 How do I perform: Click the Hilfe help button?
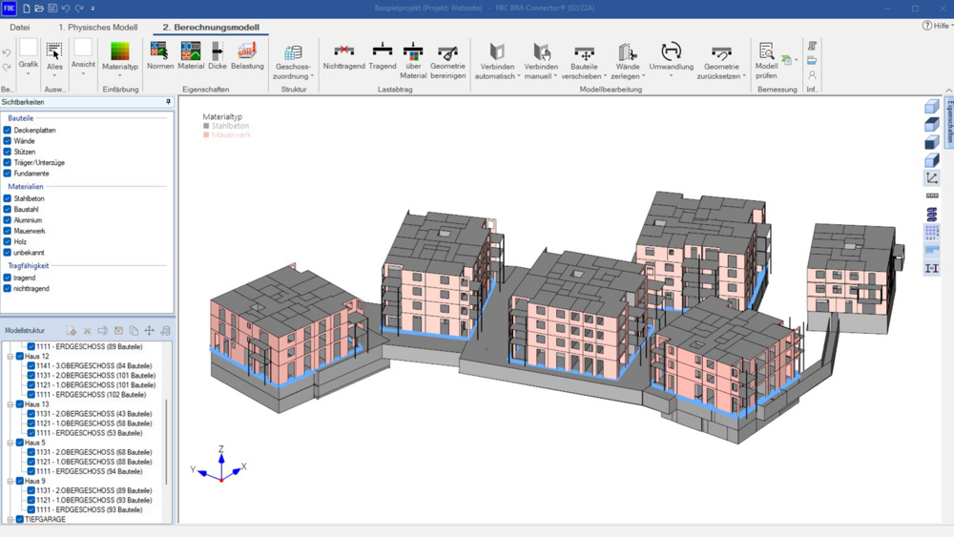coord(937,26)
